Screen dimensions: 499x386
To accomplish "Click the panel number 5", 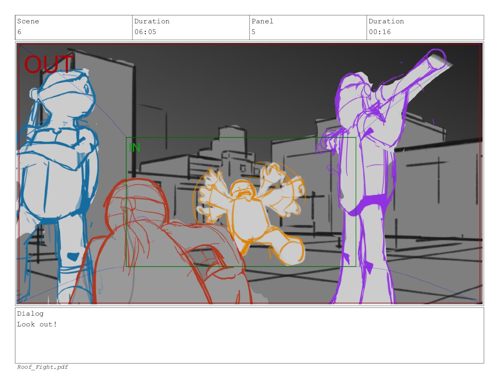I will coord(254,32).
